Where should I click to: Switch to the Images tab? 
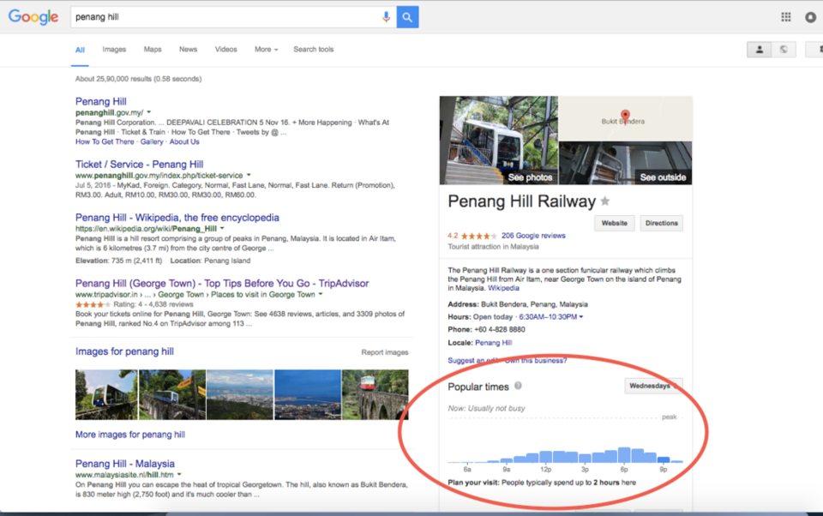pyautogui.click(x=114, y=50)
